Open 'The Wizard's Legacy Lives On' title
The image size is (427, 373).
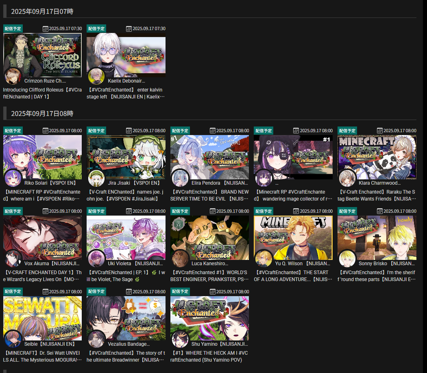(42, 276)
